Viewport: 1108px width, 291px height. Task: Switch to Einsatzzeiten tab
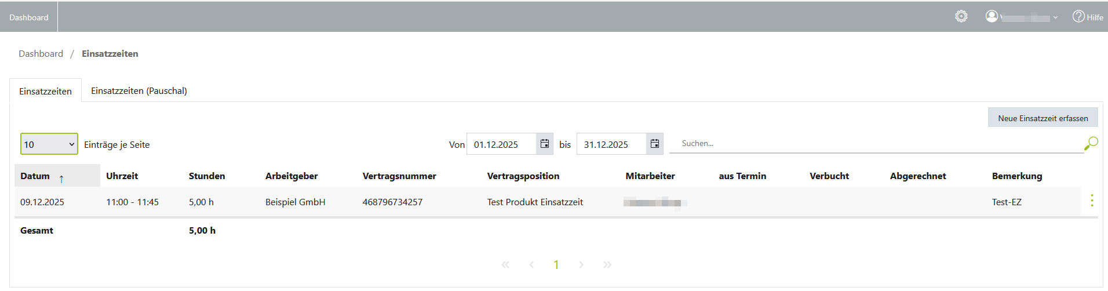click(x=45, y=91)
